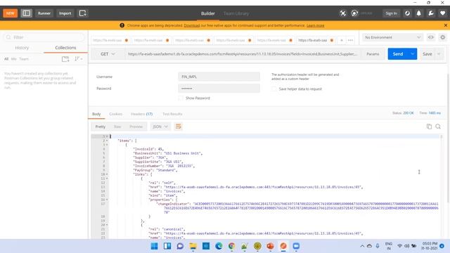
Task: Switch response view to Pretty
Action: (x=101, y=126)
